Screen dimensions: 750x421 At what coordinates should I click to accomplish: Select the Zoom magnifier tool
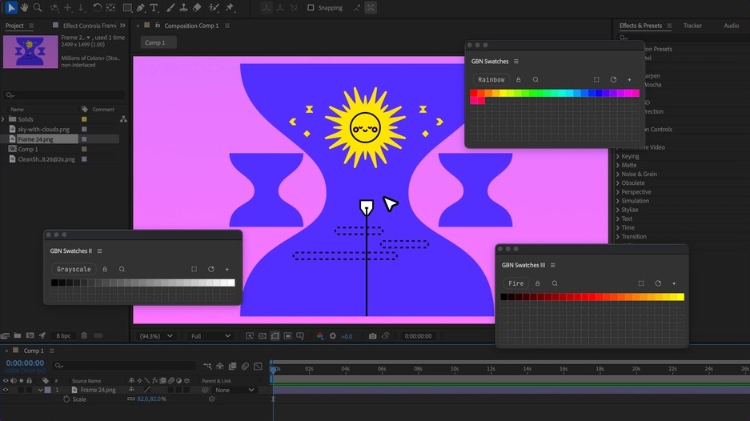click(x=38, y=7)
